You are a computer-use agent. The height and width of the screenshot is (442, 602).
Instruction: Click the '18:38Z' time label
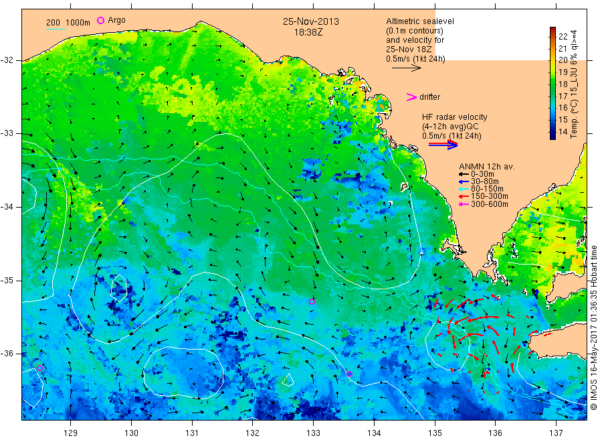click(x=308, y=33)
